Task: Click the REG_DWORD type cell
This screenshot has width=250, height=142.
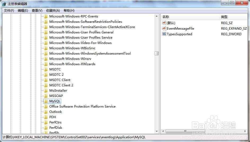Action: 231,34
